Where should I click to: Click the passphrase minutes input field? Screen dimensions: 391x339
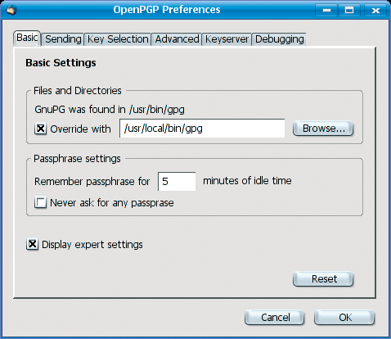point(177,181)
